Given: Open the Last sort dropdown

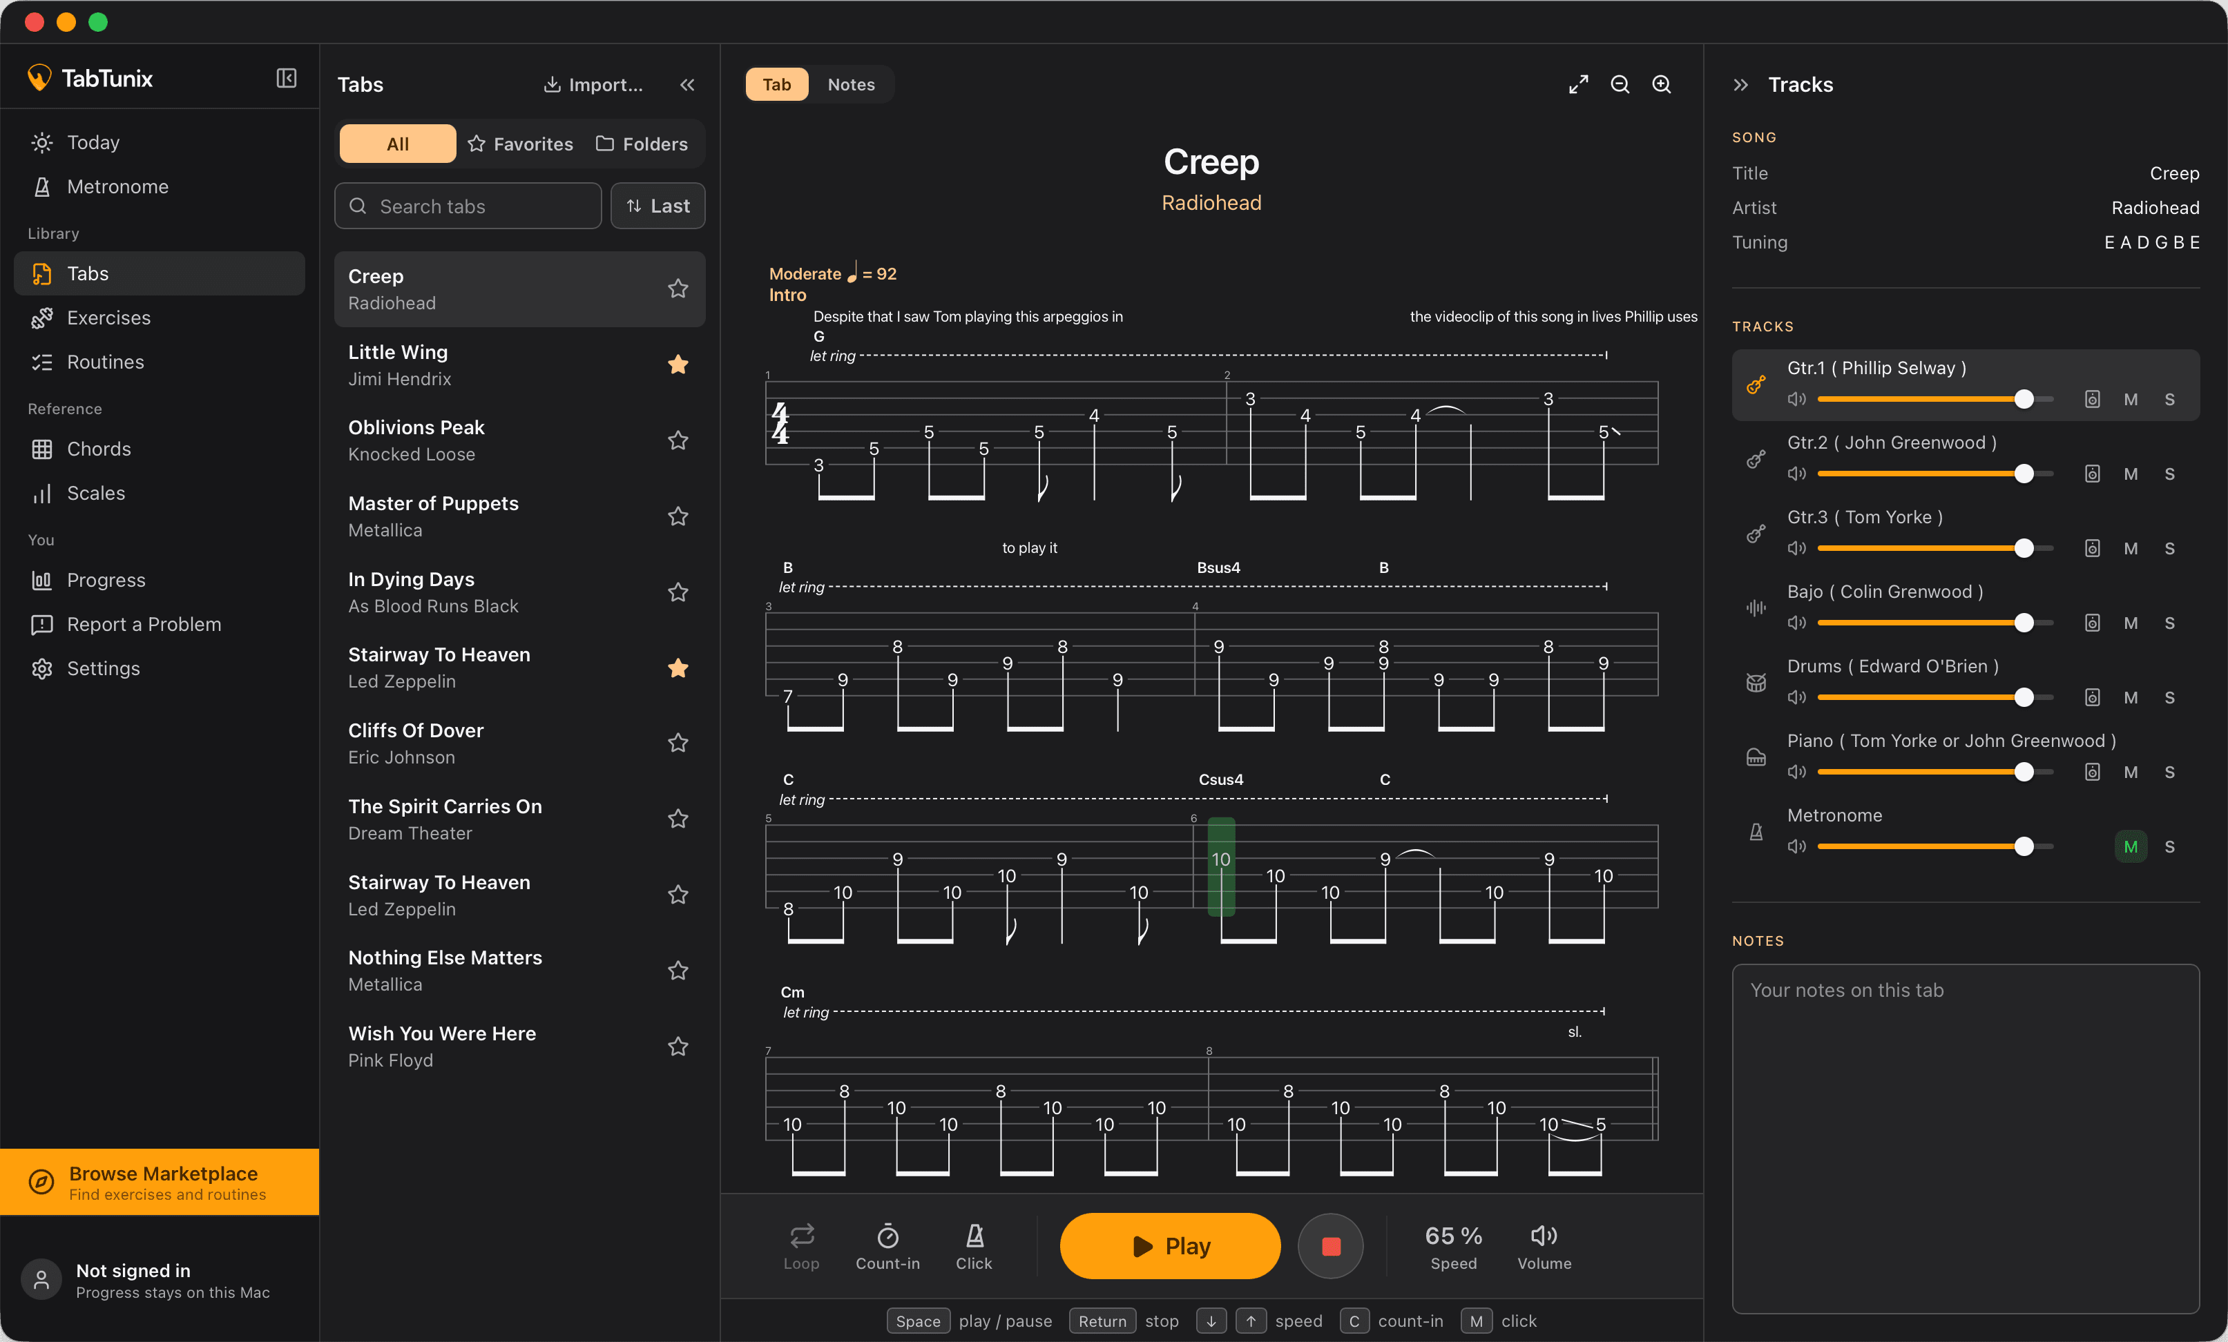Looking at the screenshot, I should coord(657,206).
